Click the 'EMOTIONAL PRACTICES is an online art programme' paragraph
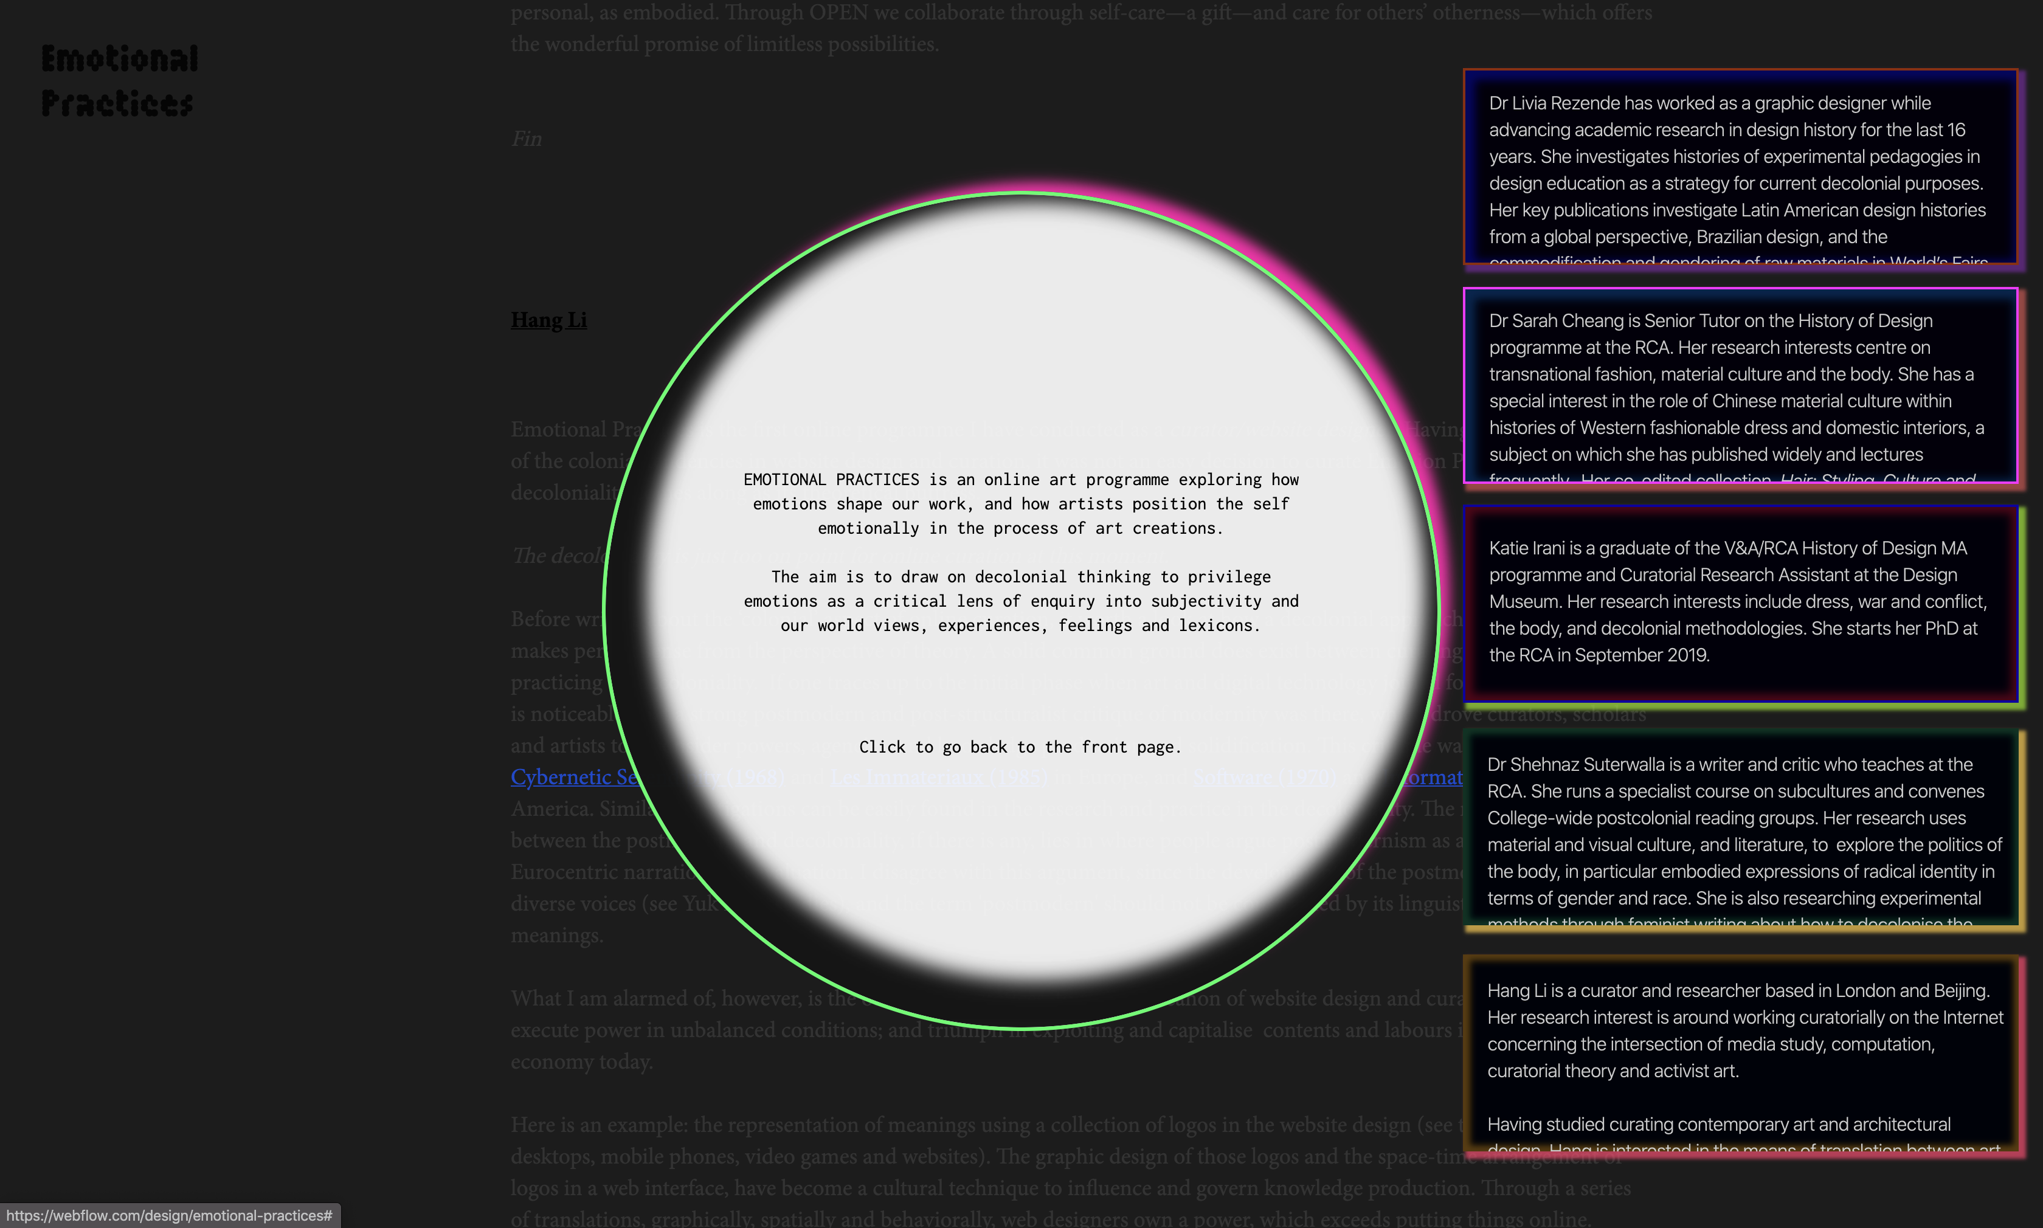The image size is (2043, 1228). [1021, 504]
